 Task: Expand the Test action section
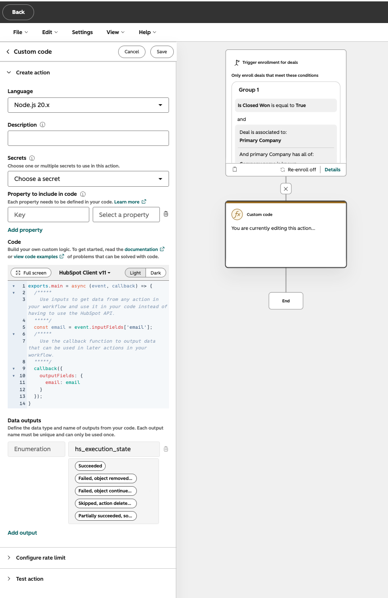(x=9, y=579)
